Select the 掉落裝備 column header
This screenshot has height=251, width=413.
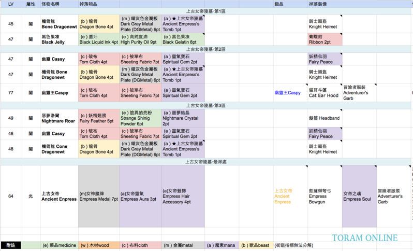(x=325, y=4)
